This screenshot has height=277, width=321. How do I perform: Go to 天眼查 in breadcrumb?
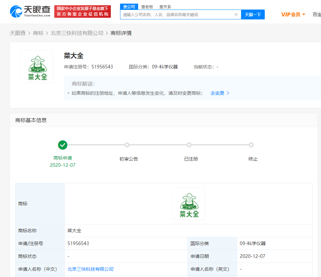pos(18,33)
